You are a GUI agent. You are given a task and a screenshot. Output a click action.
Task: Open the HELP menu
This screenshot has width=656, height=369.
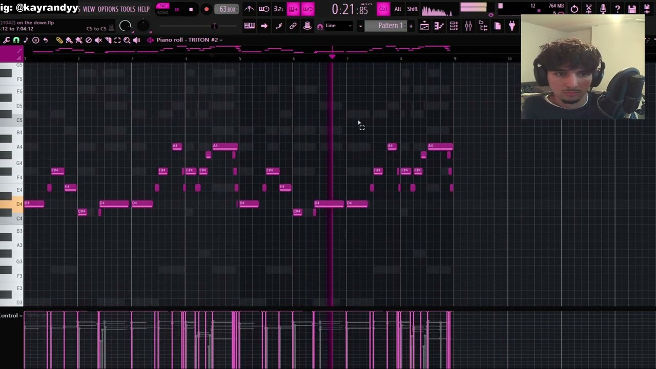point(143,9)
